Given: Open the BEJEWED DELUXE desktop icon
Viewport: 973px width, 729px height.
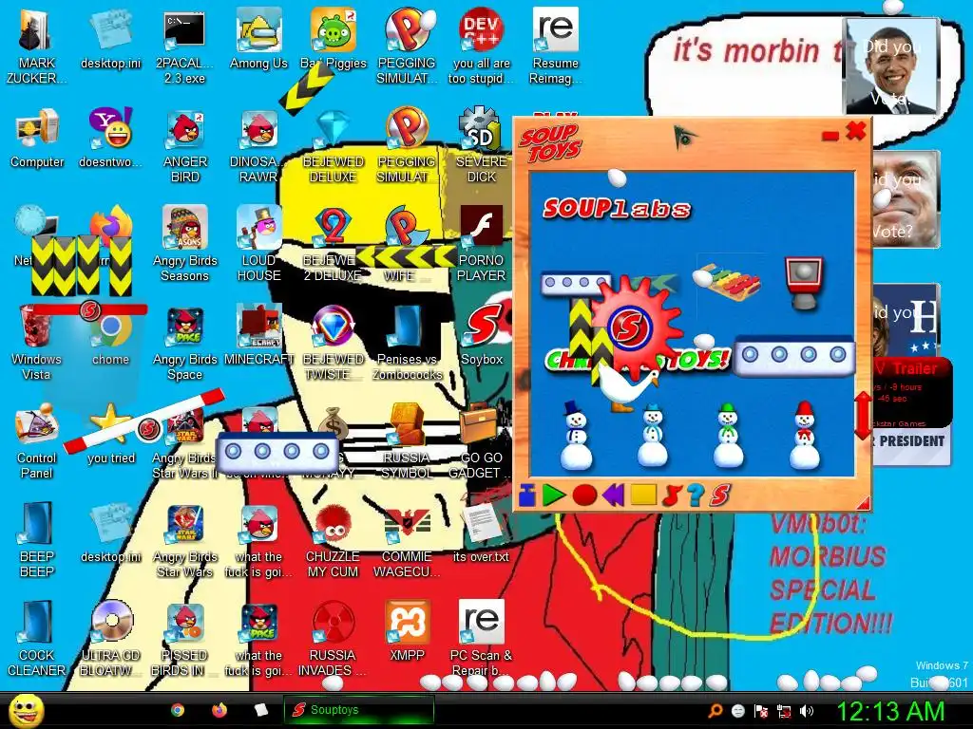Looking at the screenshot, I should (x=334, y=146).
